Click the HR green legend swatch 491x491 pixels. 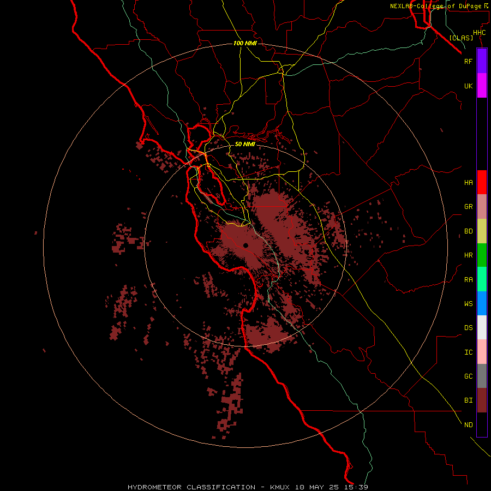482,255
